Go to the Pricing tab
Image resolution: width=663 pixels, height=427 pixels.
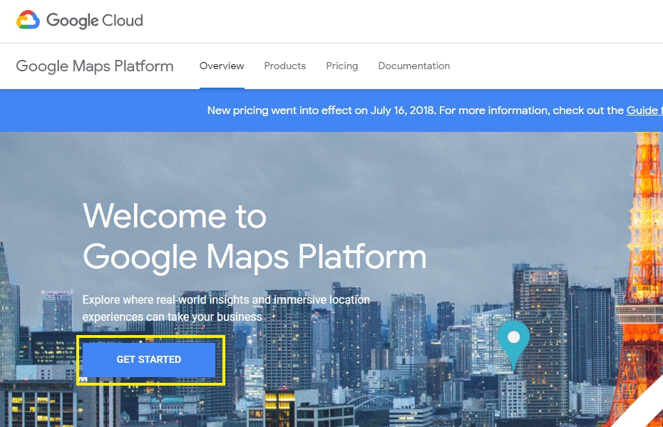coord(342,66)
